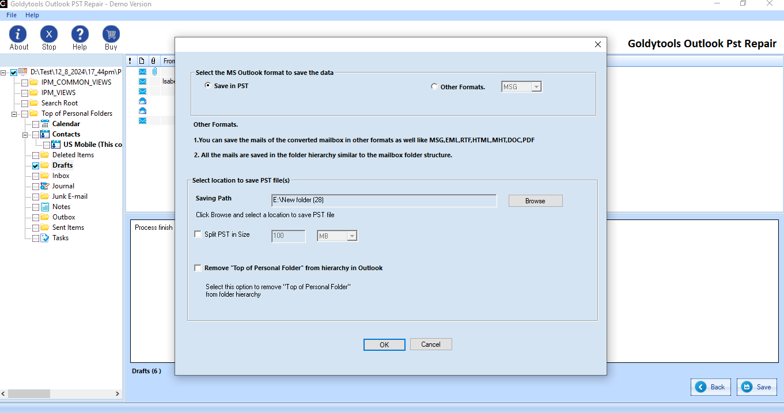784x413 pixels.
Task: Confirm with the OK button
Action: coord(384,344)
